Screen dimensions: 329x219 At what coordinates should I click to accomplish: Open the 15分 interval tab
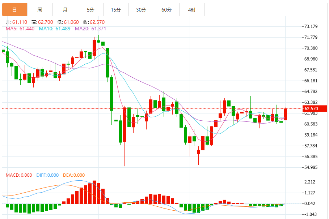[116, 10]
